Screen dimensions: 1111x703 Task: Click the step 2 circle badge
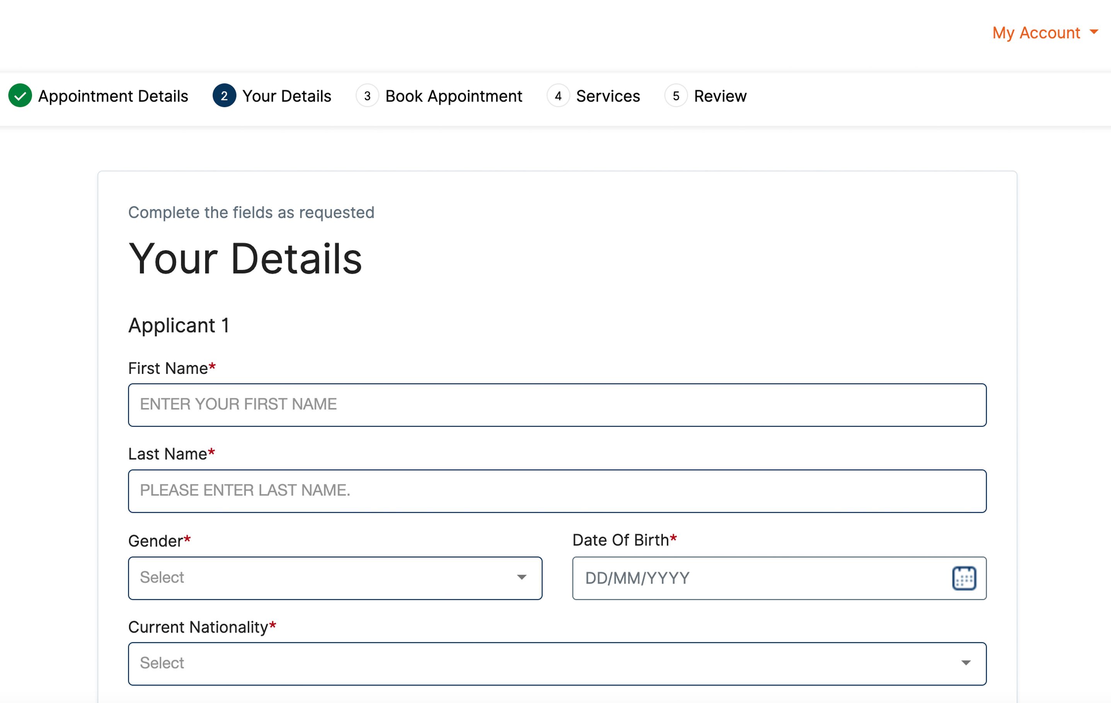click(x=224, y=96)
